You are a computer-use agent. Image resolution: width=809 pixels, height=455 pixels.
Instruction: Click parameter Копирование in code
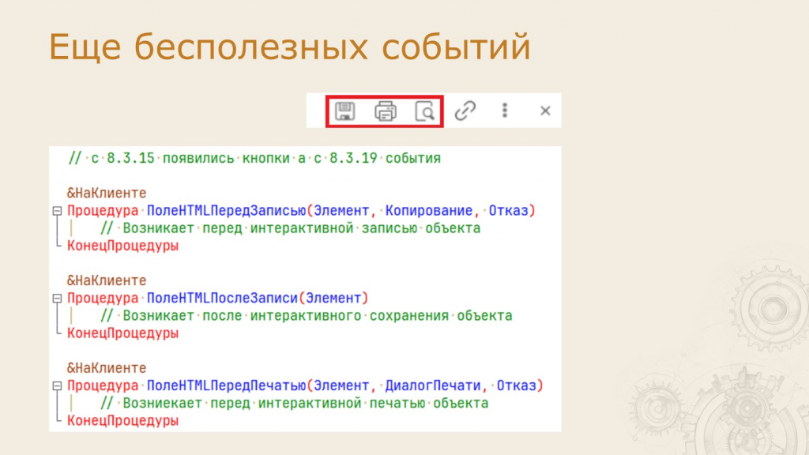point(429,210)
